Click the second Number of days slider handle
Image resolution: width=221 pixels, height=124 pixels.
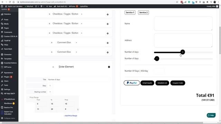[157, 59]
